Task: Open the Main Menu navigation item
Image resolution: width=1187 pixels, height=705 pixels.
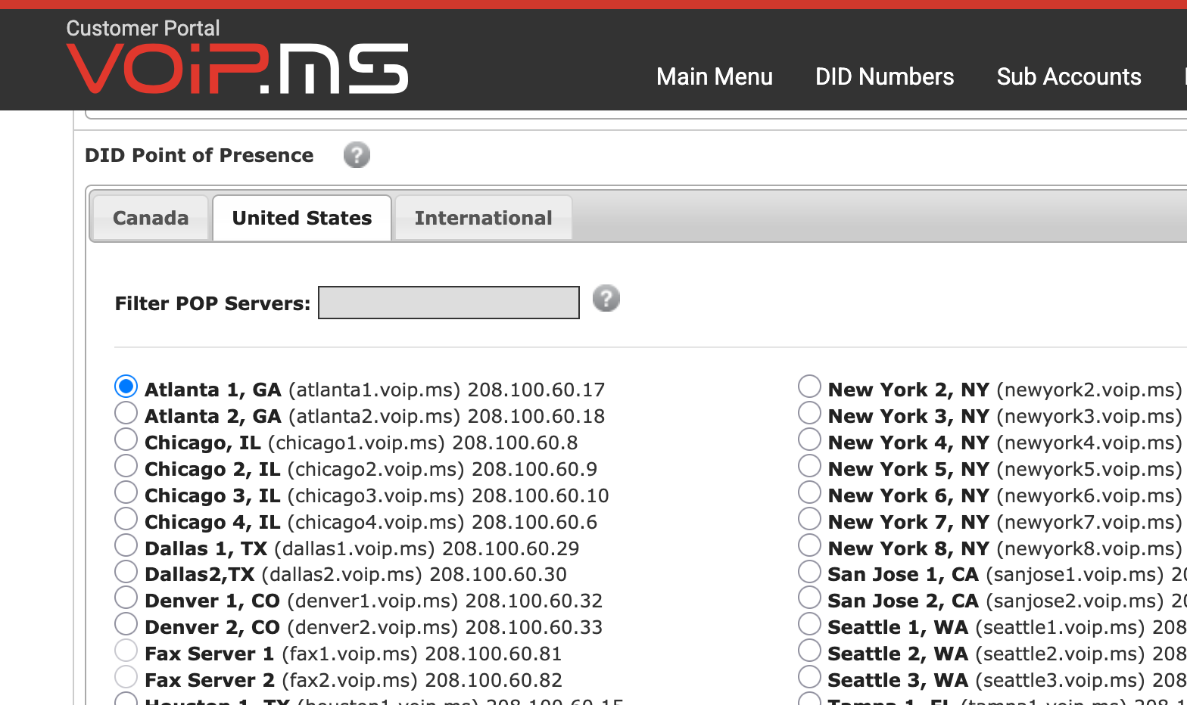Action: coord(714,76)
